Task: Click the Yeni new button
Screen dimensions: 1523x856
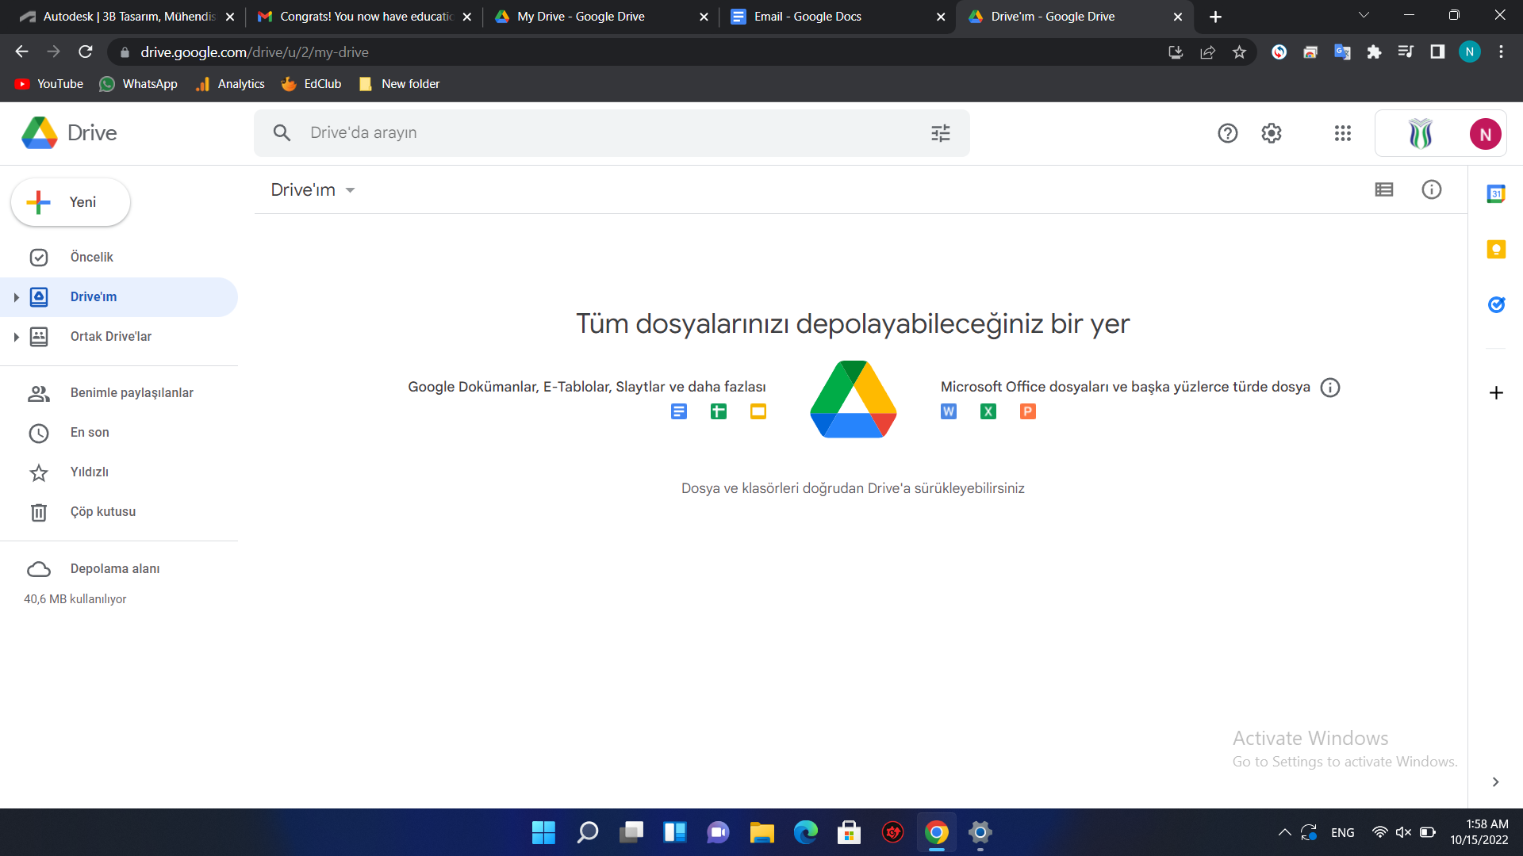Action: click(x=71, y=202)
